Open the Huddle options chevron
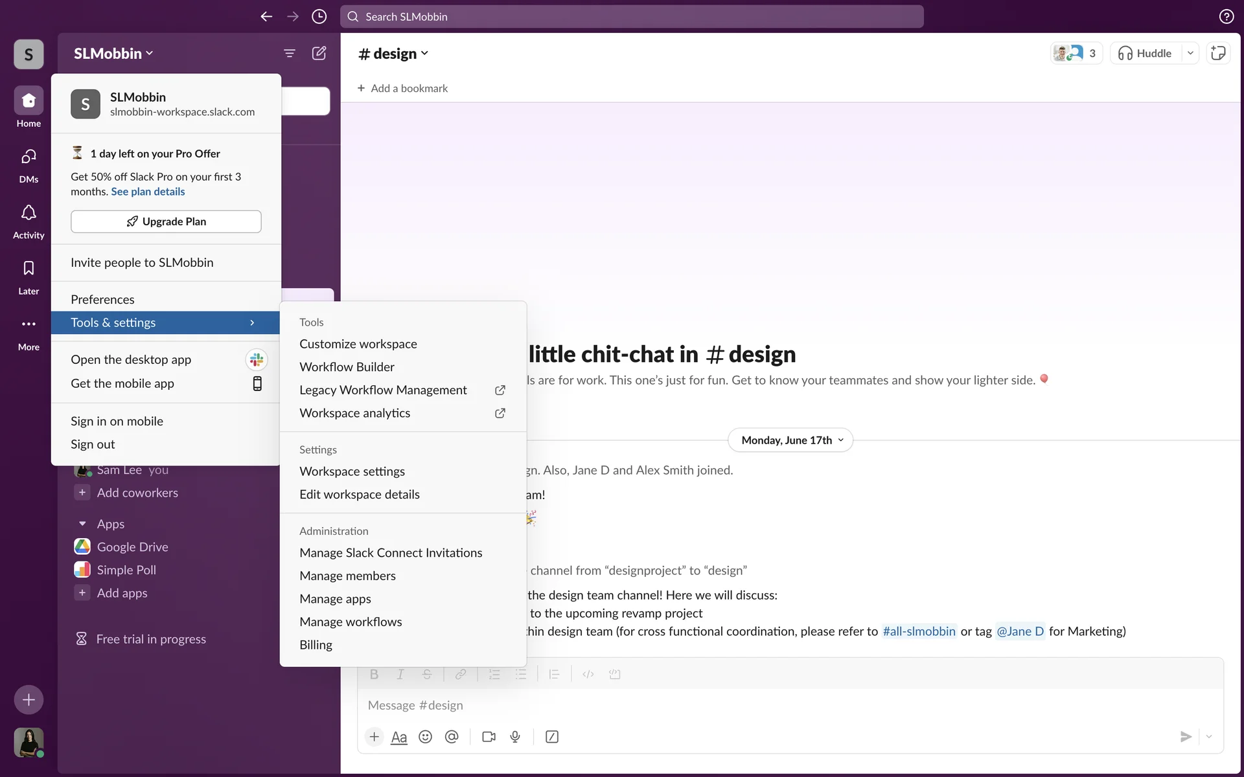The width and height of the screenshot is (1244, 777). (x=1190, y=53)
